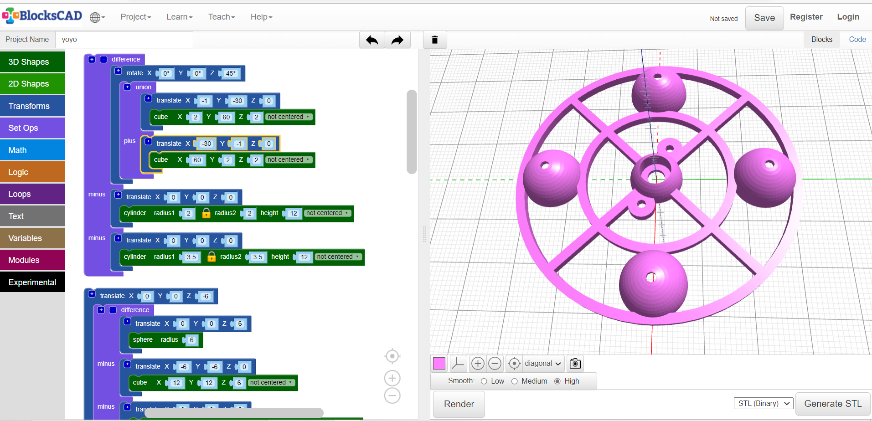Zoom in using the plus icon
Image resolution: width=872 pixels, height=421 pixels.
click(x=477, y=363)
